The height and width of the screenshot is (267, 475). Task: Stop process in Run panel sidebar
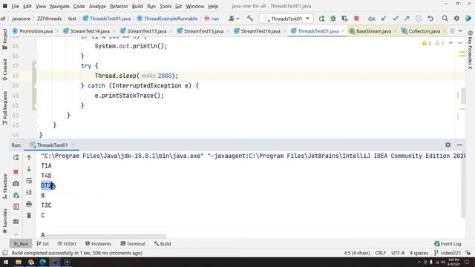click(x=16, y=172)
